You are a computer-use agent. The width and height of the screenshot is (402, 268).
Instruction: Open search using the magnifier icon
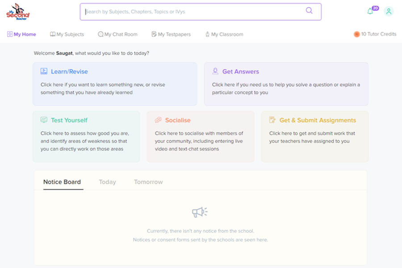(310, 12)
